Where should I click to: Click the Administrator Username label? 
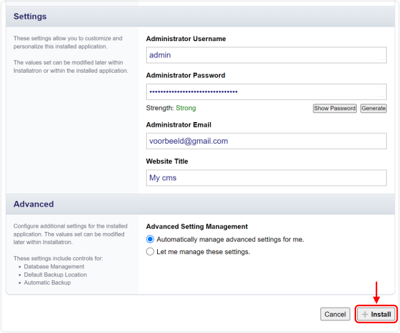[x=186, y=39]
